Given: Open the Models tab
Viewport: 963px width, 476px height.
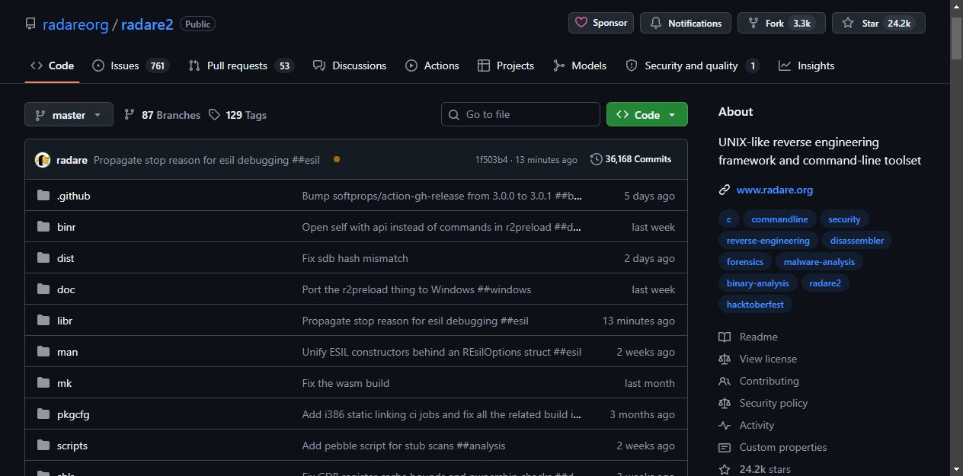Looking at the screenshot, I should 580,65.
